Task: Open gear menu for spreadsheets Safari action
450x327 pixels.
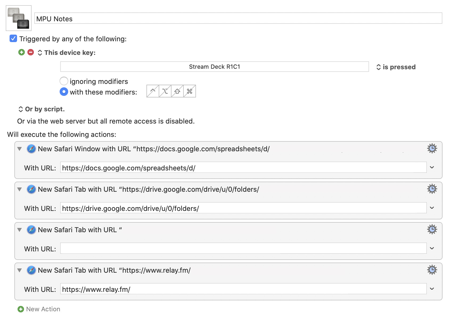Action: coord(432,148)
